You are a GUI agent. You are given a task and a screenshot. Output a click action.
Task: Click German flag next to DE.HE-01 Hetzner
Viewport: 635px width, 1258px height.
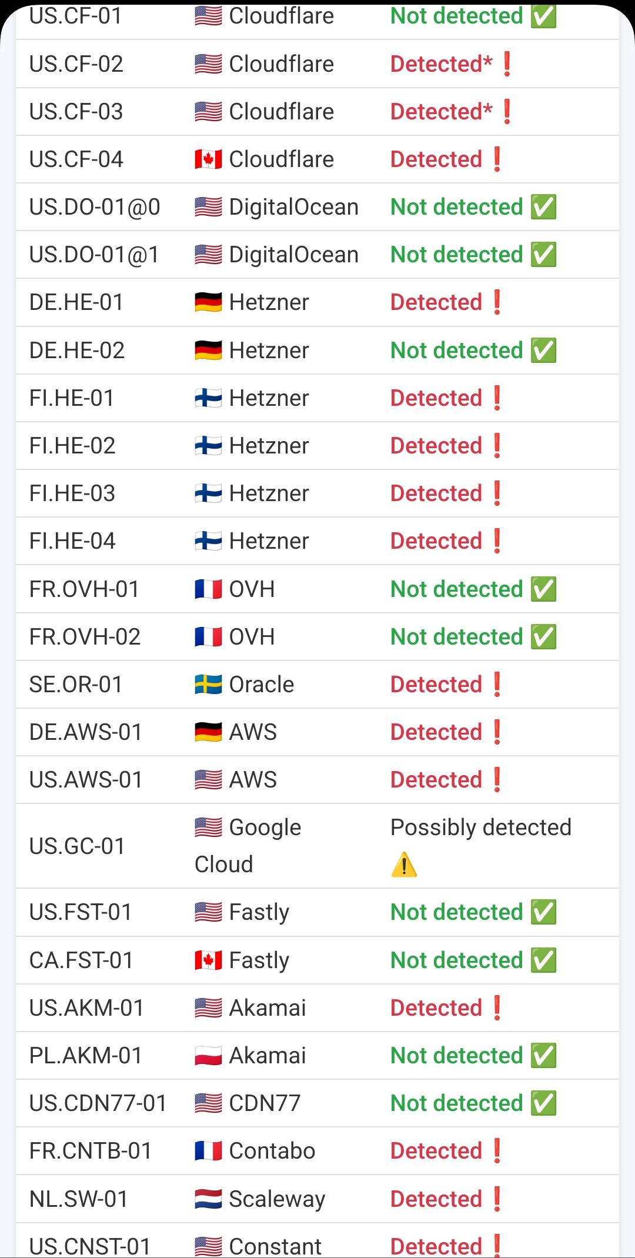pyautogui.click(x=208, y=302)
